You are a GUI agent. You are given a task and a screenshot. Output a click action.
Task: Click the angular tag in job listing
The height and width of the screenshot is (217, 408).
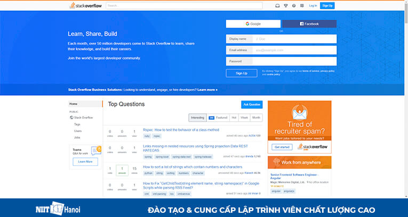[276, 191]
